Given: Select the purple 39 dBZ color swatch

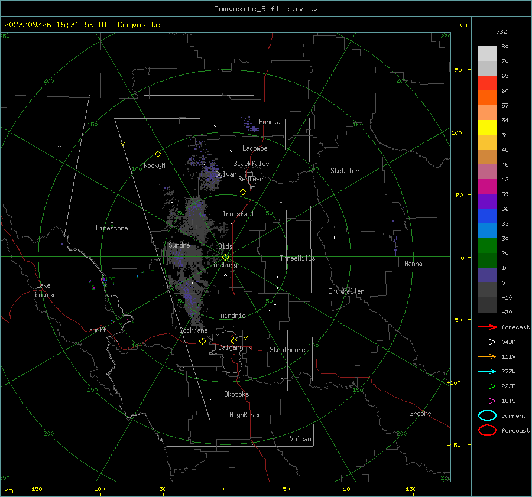Looking at the screenshot, I should tap(487, 202).
